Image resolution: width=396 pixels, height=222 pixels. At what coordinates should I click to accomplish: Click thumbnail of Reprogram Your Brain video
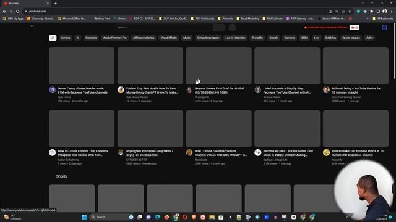(x=150, y=128)
